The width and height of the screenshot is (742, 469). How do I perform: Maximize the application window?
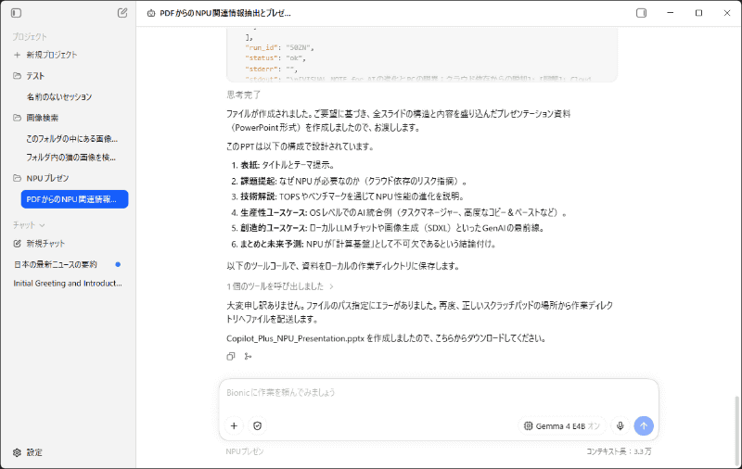pyautogui.click(x=698, y=13)
